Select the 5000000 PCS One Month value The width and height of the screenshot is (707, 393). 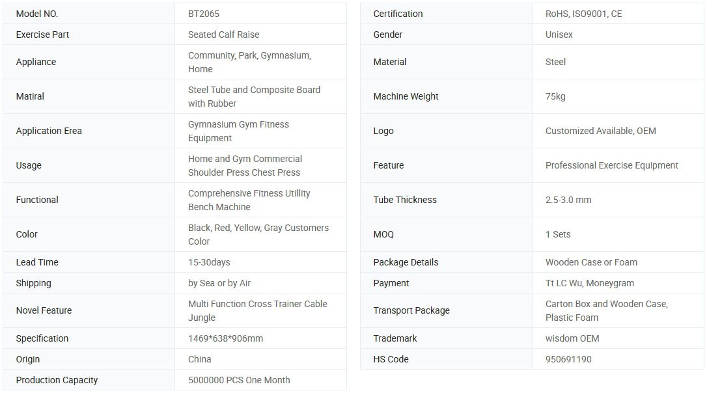coord(239,380)
